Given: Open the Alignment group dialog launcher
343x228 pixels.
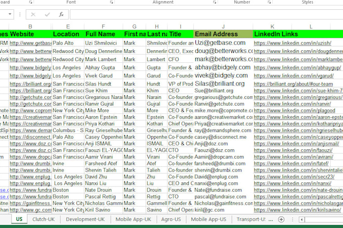Looking at the screenshot, I should coord(214,2).
